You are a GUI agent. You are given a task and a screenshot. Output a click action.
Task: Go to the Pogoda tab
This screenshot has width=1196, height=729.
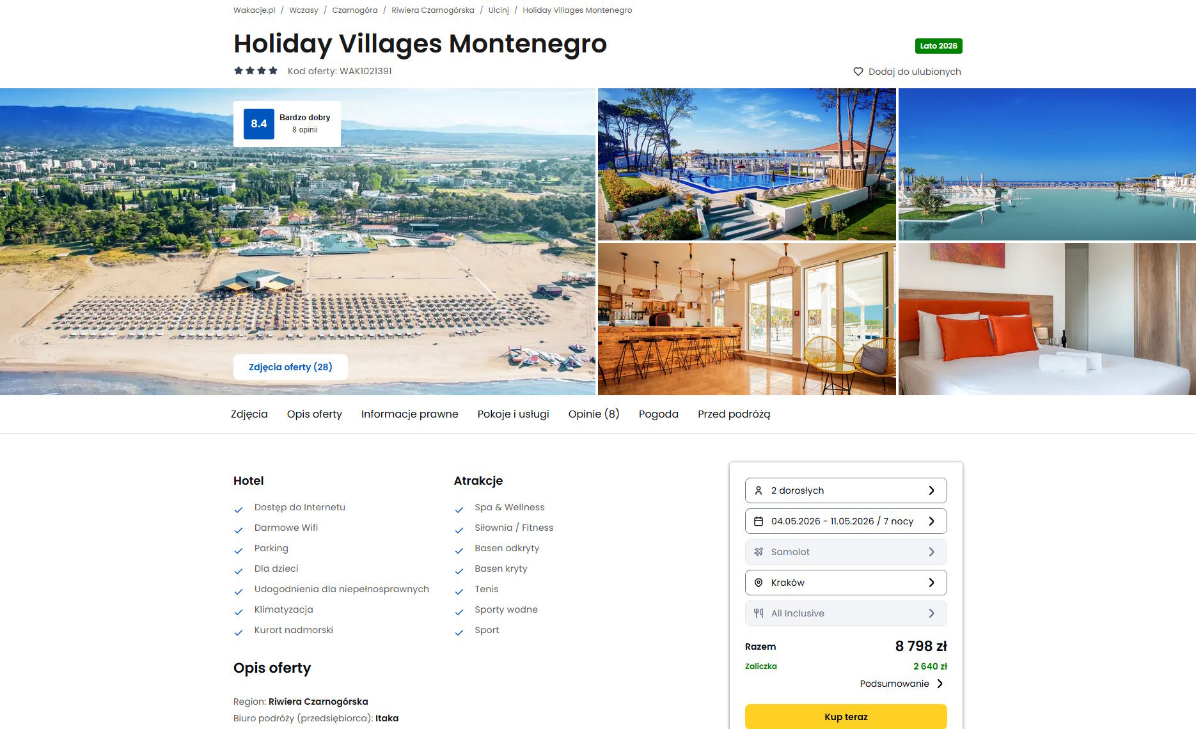point(658,414)
